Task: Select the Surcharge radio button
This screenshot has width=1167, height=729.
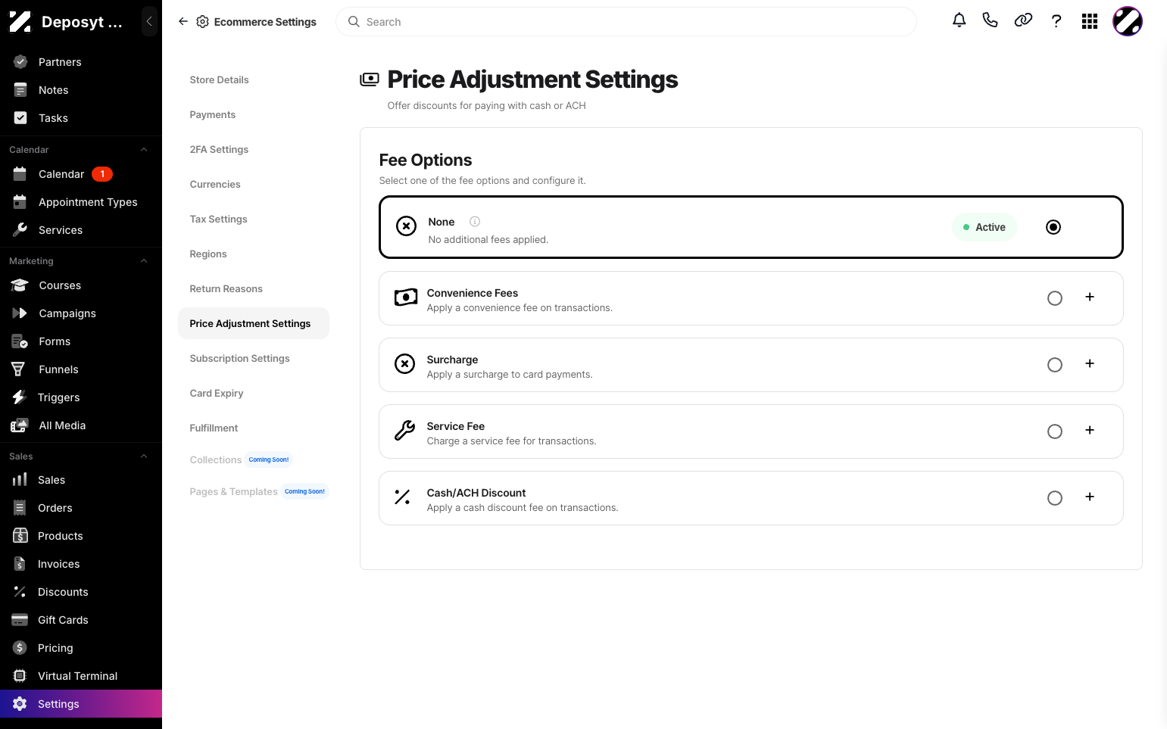Action: tap(1054, 365)
